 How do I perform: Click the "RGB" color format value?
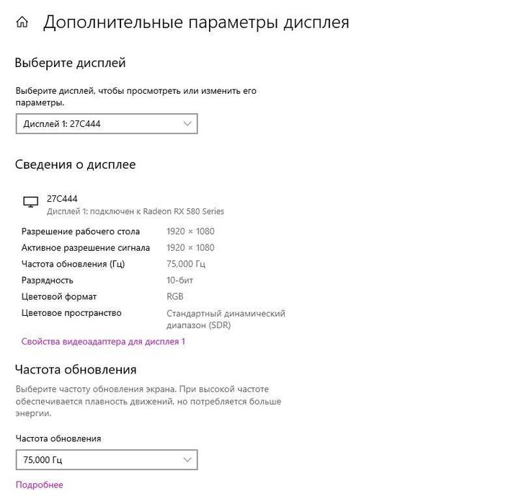coord(174,296)
